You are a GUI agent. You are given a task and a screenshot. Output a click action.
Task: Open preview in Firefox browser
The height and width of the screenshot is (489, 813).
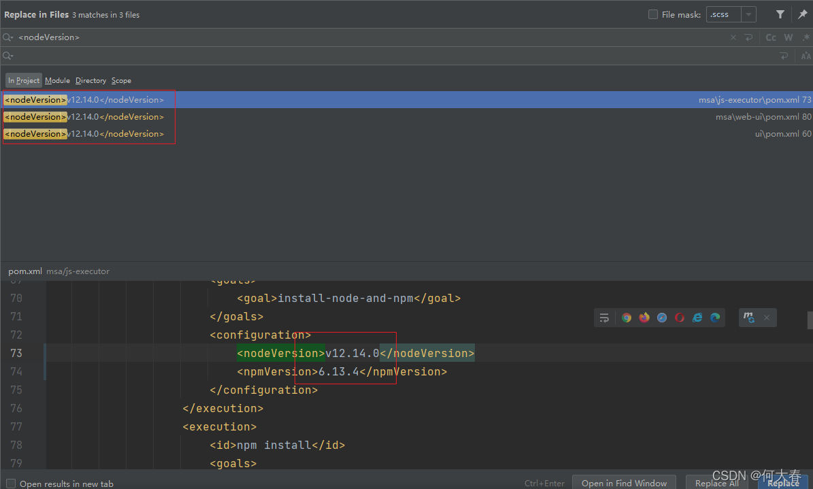tap(644, 318)
